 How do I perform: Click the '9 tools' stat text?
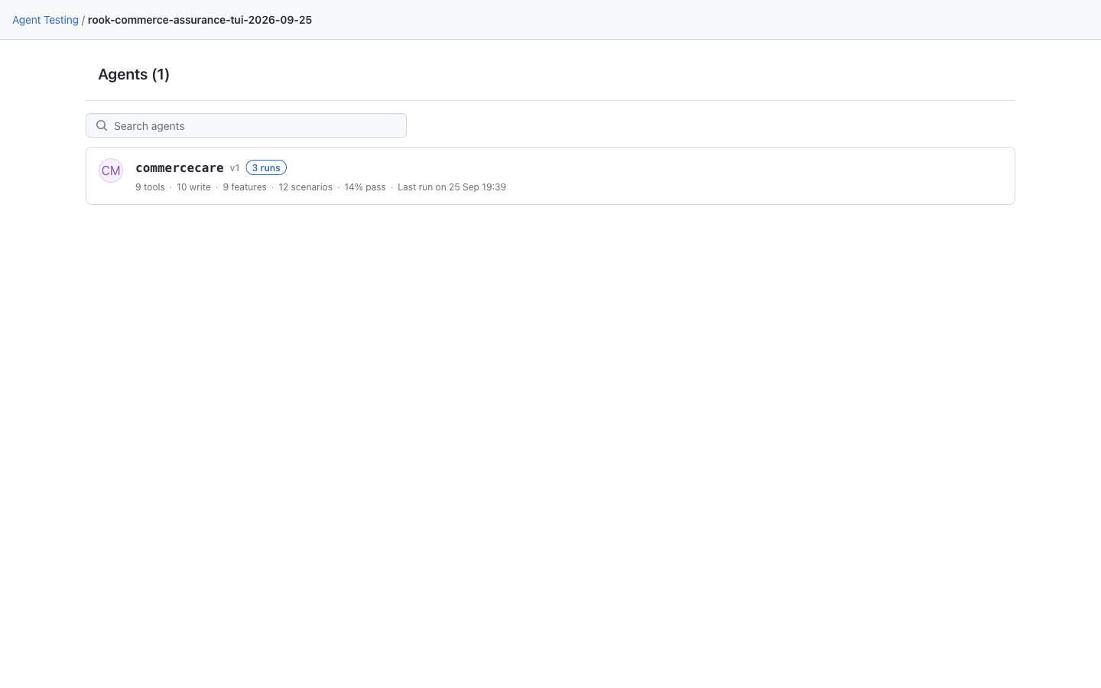(150, 187)
